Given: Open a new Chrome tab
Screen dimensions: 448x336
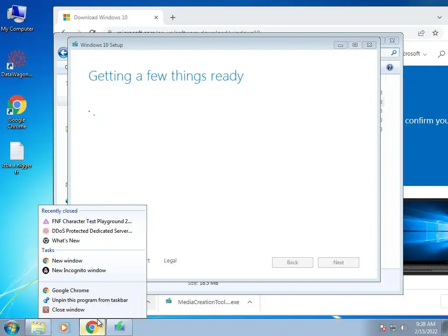Looking at the screenshot, I should click(x=172, y=17).
